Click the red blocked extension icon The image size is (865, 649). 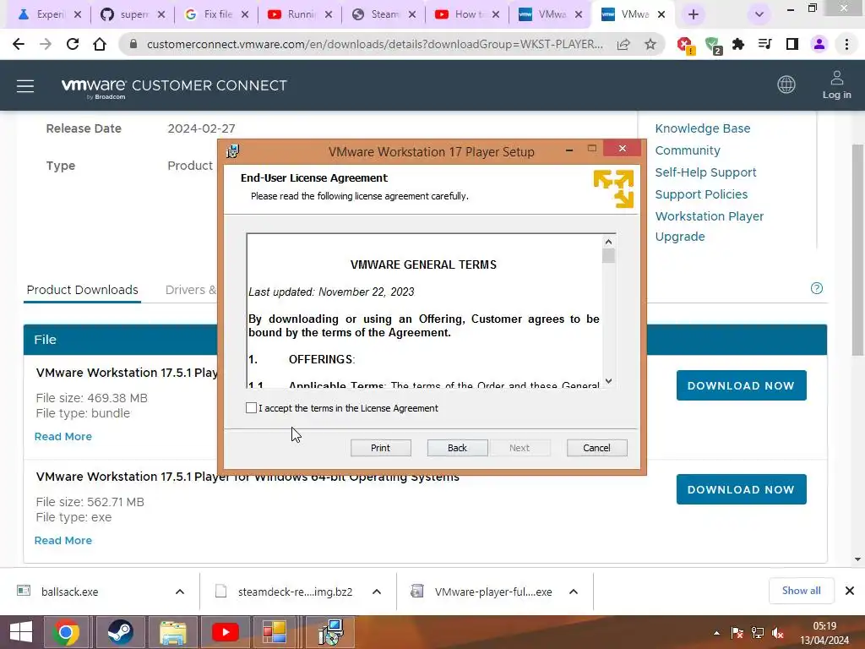pyautogui.click(x=686, y=46)
